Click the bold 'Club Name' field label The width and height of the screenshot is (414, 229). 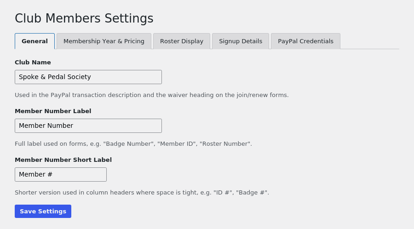click(33, 62)
